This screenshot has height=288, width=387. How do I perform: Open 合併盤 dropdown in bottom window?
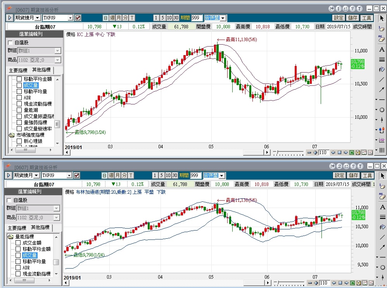pos(222,175)
